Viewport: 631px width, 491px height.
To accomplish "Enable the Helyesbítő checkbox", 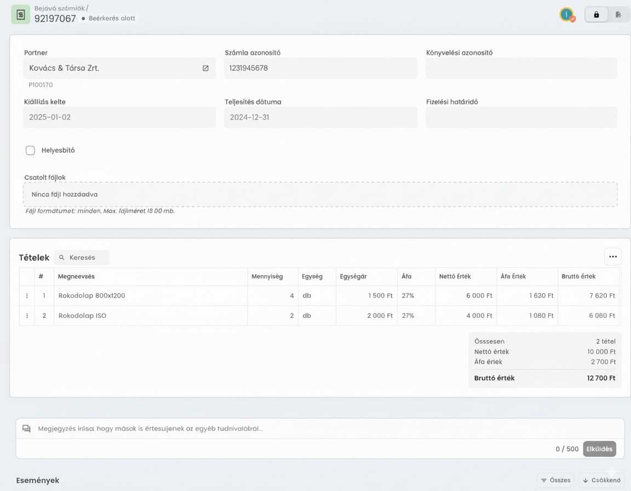I will pyautogui.click(x=30, y=150).
